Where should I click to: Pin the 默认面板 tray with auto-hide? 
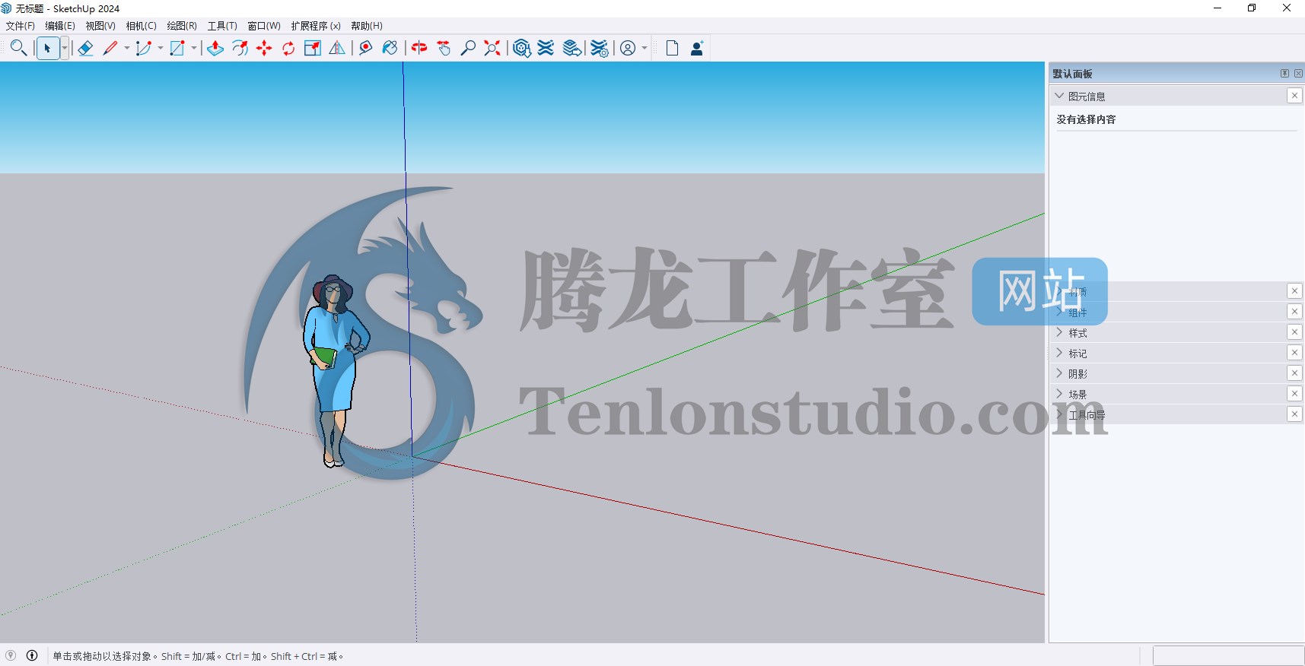[x=1284, y=74]
